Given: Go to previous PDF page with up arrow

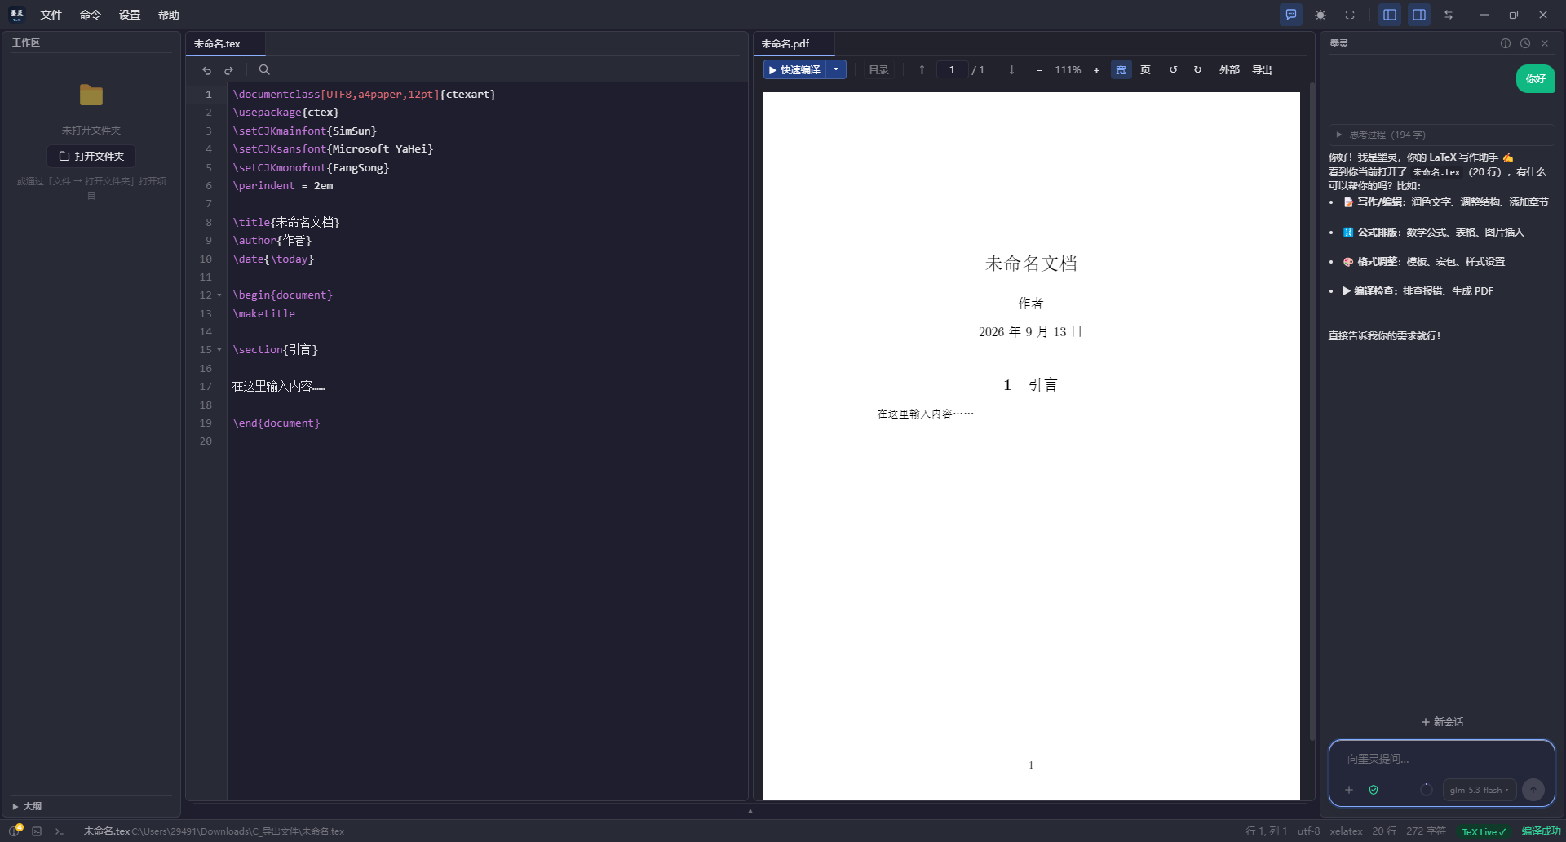Looking at the screenshot, I should click(x=922, y=70).
